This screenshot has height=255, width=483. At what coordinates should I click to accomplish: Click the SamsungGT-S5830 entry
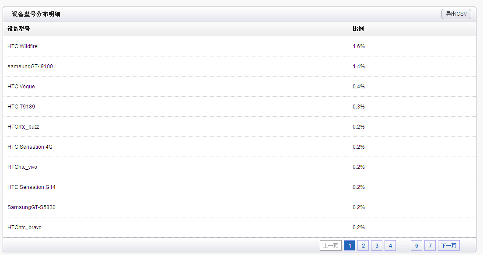(31, 207)
